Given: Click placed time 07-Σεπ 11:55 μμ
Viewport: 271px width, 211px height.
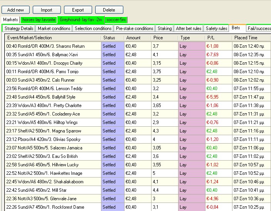Looking at the screenshot, I should click(249, 89).
